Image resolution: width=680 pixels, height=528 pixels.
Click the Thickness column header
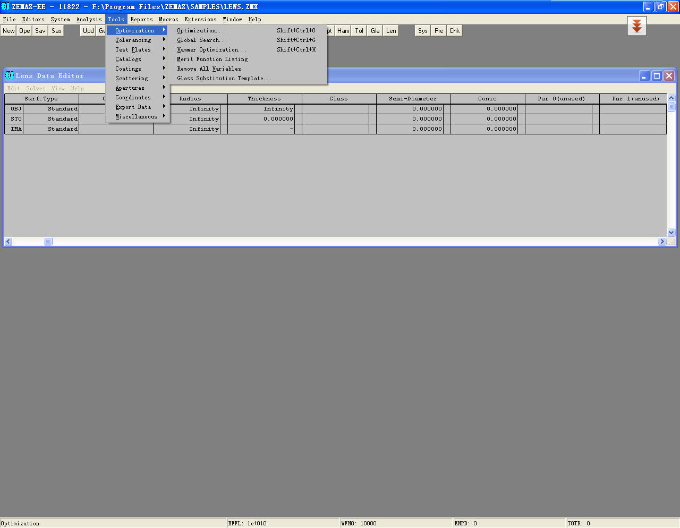(265, 99)
